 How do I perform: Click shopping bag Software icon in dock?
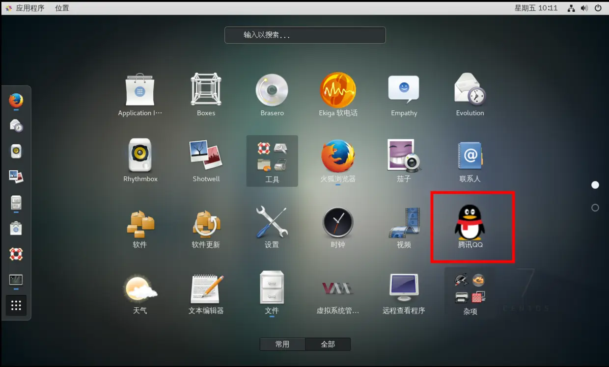coord(16,228)
